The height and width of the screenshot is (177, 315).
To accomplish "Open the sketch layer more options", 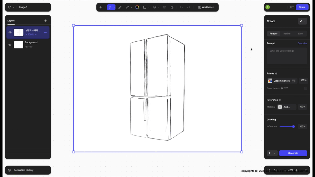I will (x=46, y=32).
